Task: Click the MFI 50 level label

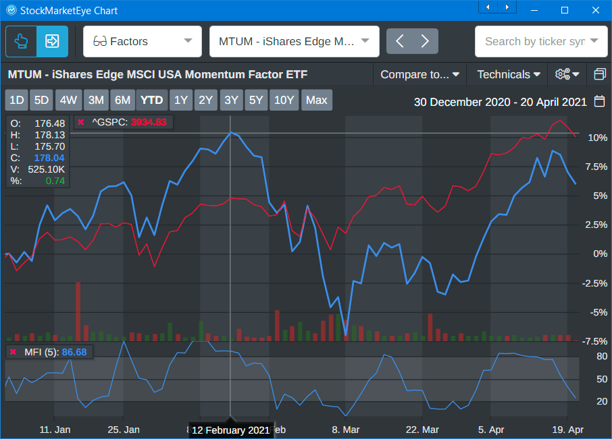Action: pos(602,379)
